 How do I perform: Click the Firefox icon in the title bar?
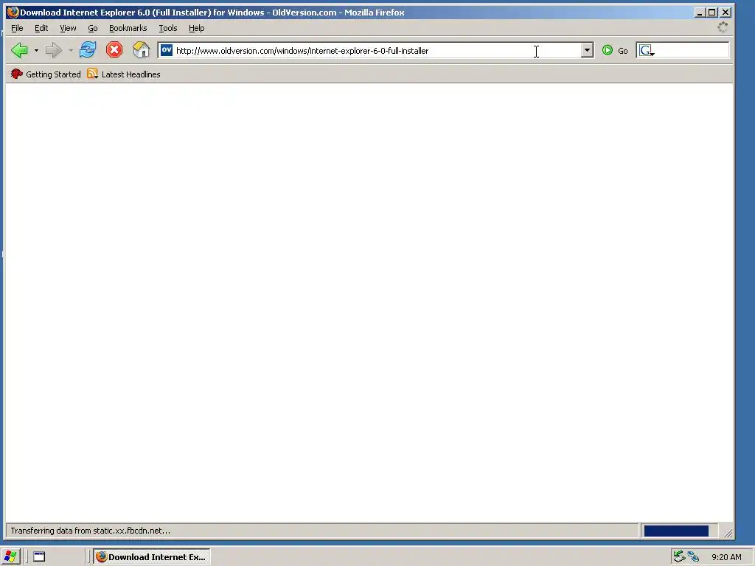[13, 12]
